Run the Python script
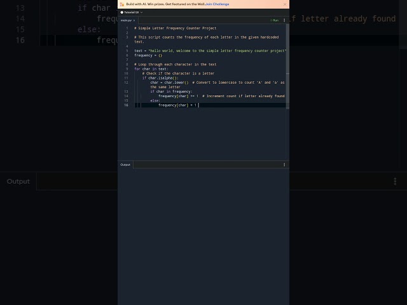The height and width of the screenshot is (305, 407). [274, 20]
